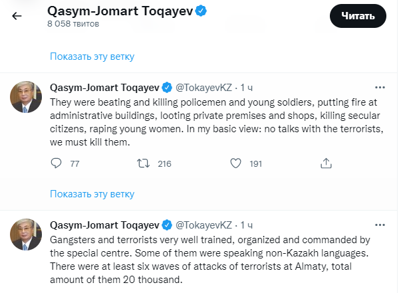401x293 pixels.
Task: Open the top Показать эту ветку link
Action: tap(92, 56)
